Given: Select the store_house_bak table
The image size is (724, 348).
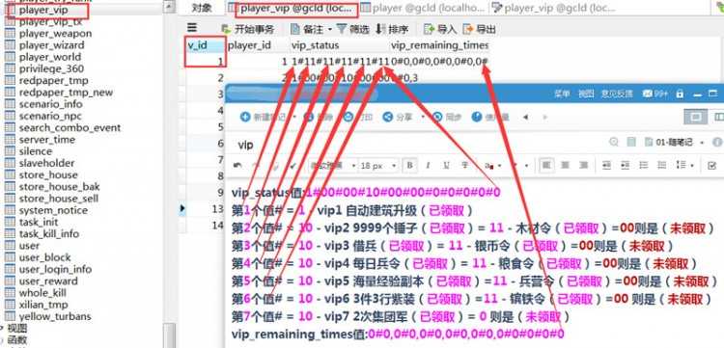Looking at the screenshot, I should [59, 187].
